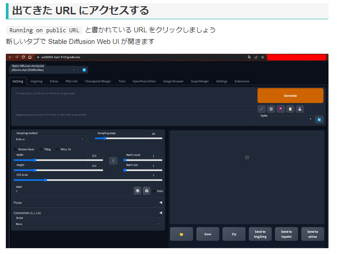Click the Prompt text field

[134, 98]
